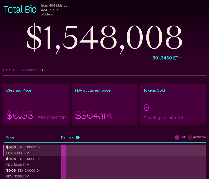Viewport: 209px width, 179px height.
Task: Select the Price column header
Action: (x=10, y=137)
